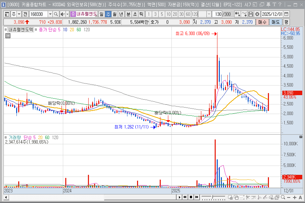The height and width of the screenshot is (203, 305).
Task: Click the save chart floppy disk icon
Action: tap(251, 14)
